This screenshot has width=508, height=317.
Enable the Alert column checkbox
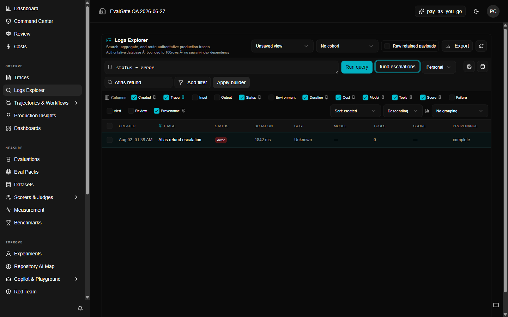[109, 111]
